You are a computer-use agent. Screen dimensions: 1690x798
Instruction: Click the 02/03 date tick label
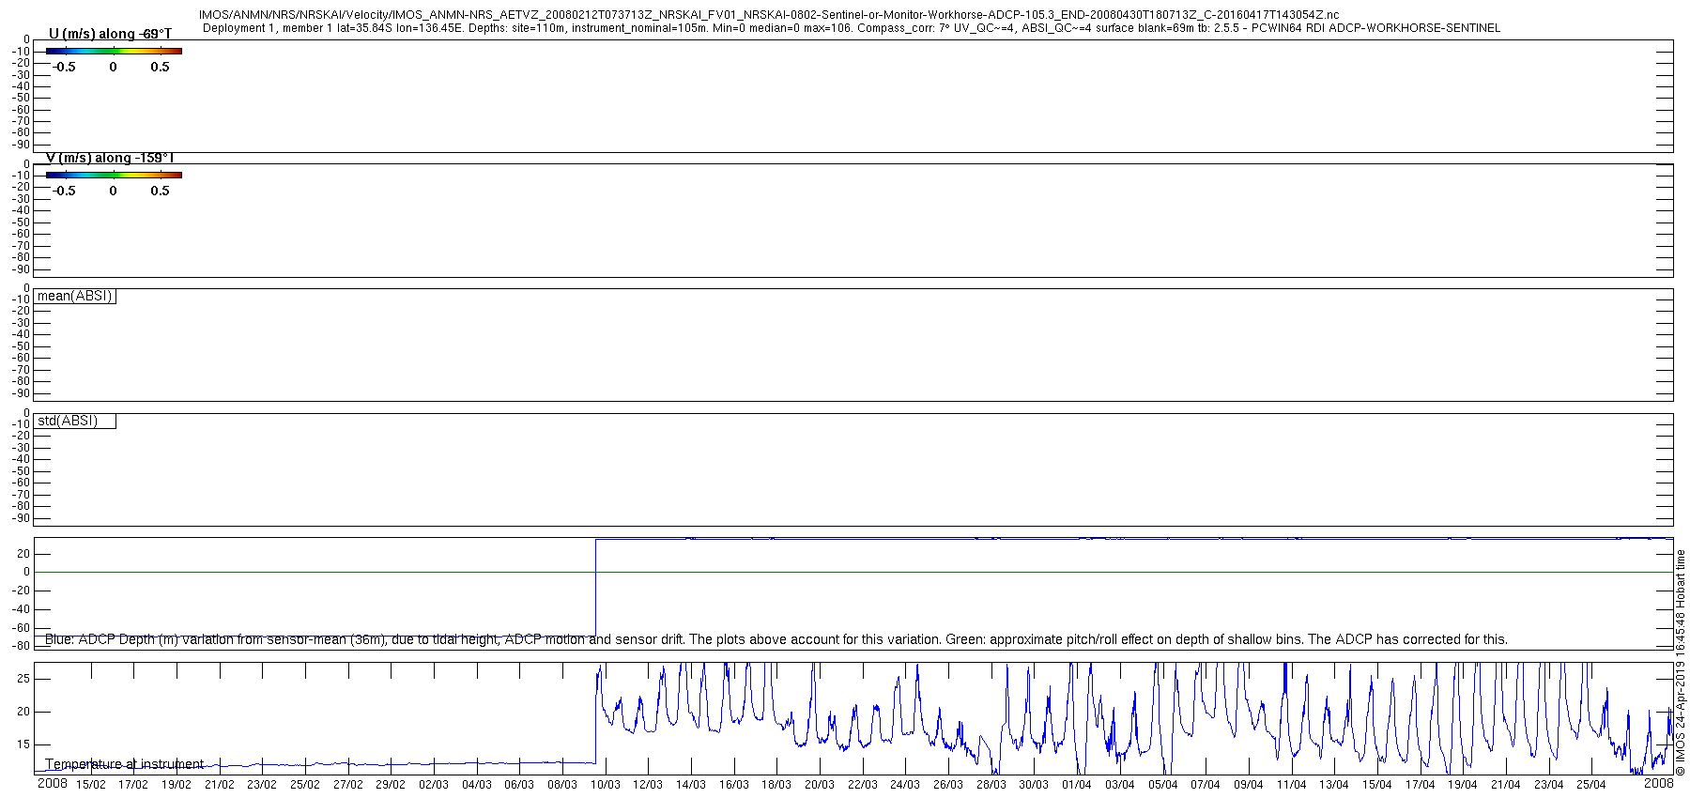[434, 785]
